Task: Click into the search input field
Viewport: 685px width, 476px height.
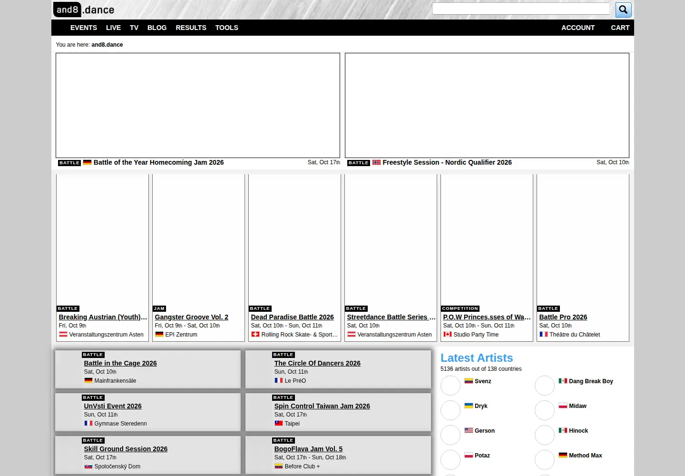Action: click(521, 9)
